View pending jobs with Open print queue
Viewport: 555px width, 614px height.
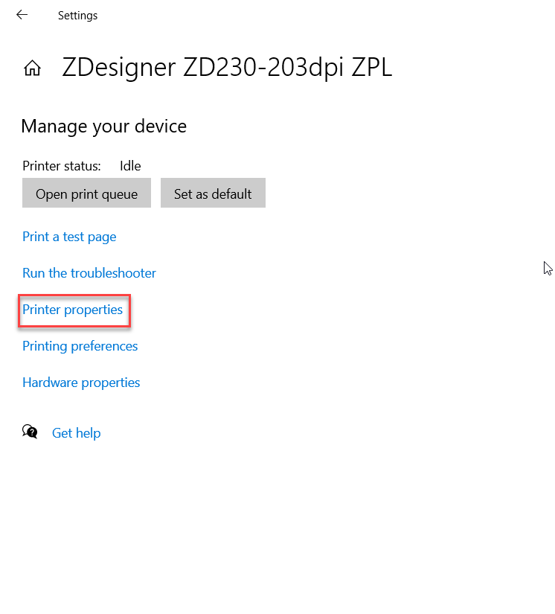86,193
